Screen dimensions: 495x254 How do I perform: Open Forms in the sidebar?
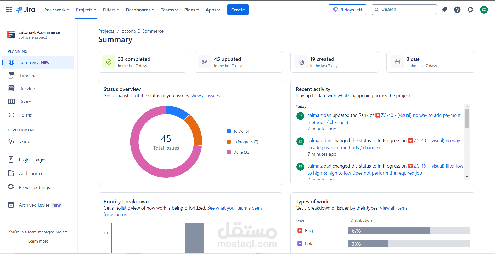coord(38,115)
